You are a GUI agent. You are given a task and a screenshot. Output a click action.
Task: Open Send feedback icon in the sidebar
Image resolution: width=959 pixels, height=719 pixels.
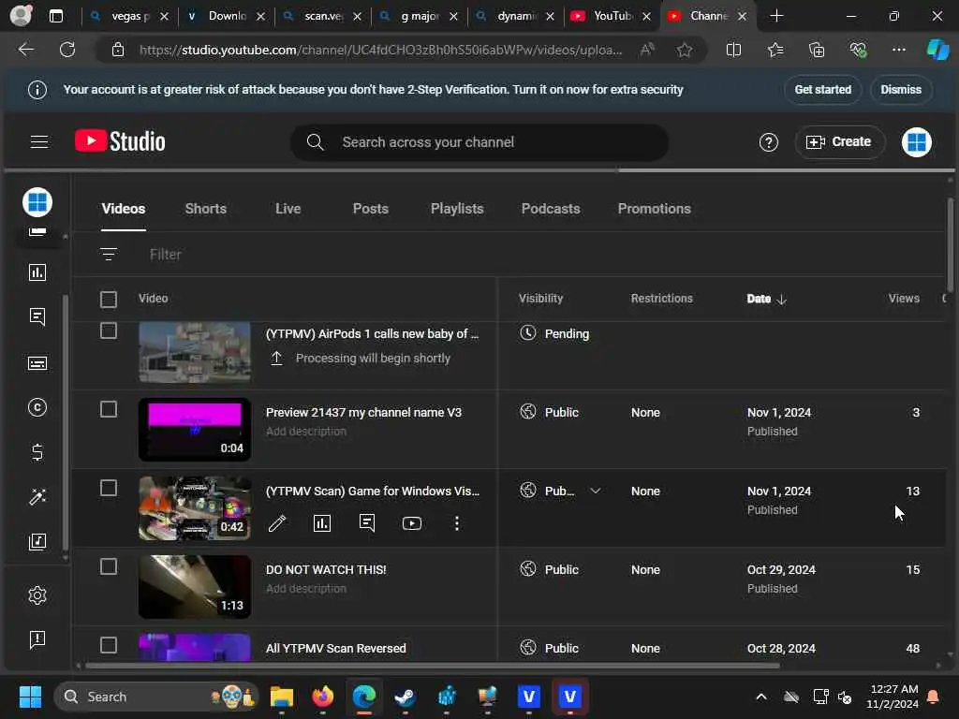[x=37, y=639]
